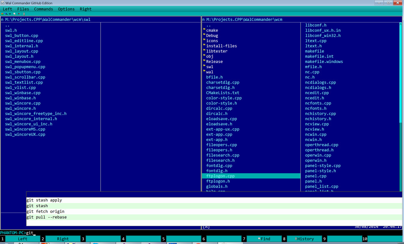
Task: Select color-style.cpp file
Action: [x=224, y=98]
